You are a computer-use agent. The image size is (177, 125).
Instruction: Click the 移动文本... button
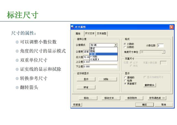click(x=111, y=98)
